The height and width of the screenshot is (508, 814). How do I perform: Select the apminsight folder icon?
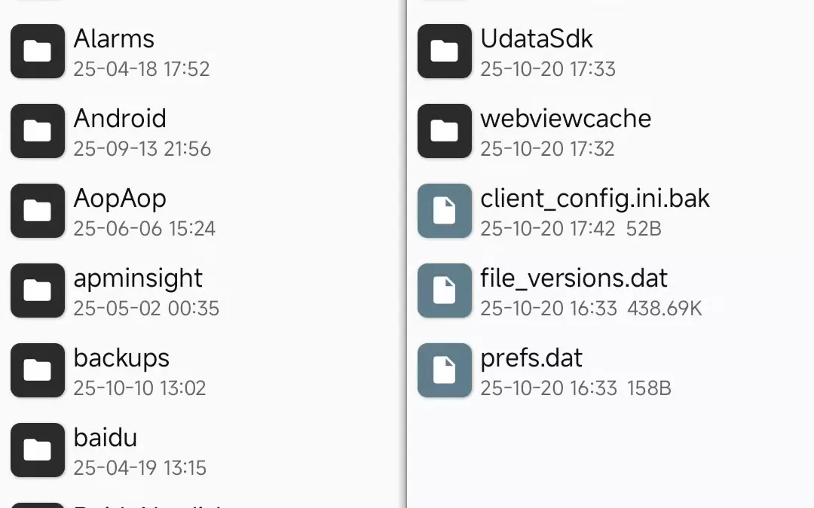click(x=37, y=291)
